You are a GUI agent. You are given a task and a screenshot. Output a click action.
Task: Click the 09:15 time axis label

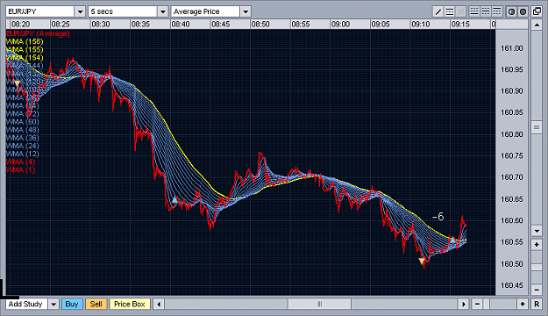(460, 25)
